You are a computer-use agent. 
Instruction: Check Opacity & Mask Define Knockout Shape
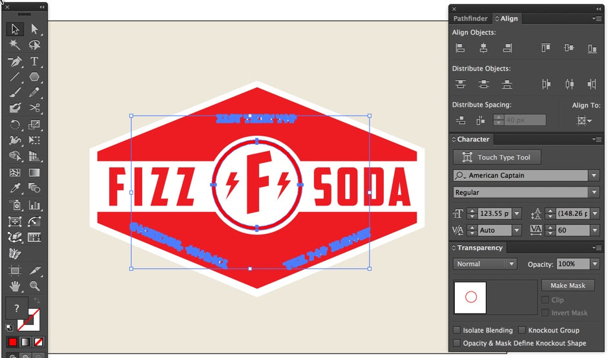pos(457,343)
